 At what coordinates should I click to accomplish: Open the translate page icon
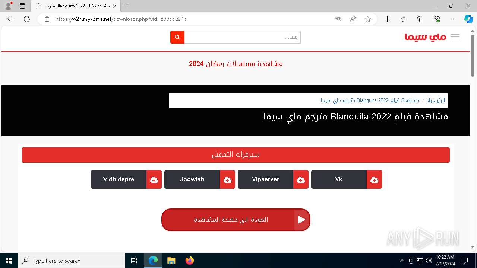click(338, 19)
